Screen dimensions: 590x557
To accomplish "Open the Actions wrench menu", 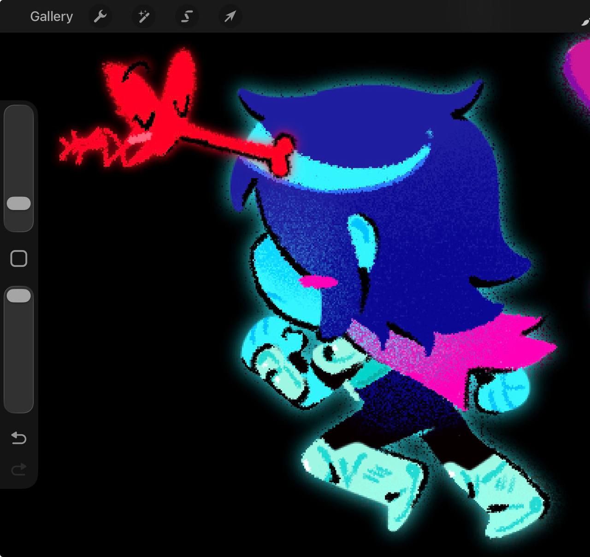I will tap(100, 17).
